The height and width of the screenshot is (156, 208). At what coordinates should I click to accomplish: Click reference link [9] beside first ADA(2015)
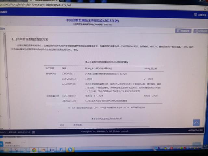(74, 84)
